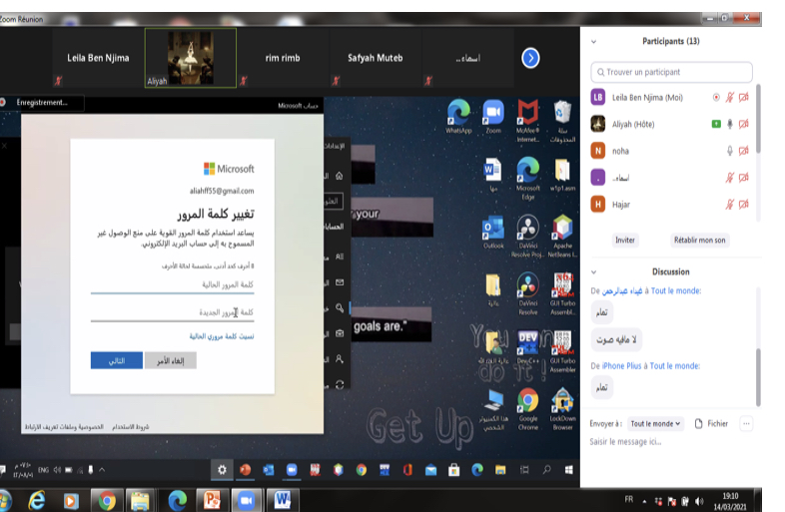The height and width of the screenshot is (512, 785).
Task: Open the 'Tout le monde' recipient dropdown
Action: coord(655,423)
